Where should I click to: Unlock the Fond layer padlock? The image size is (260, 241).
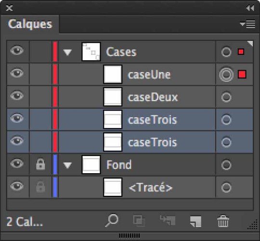(40, 165)
